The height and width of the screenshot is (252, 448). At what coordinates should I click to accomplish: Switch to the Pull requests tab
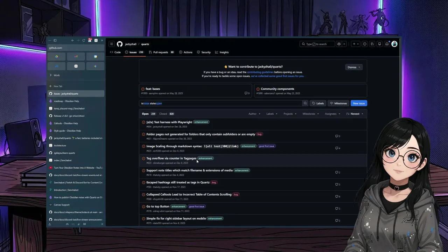pos(161,52)
